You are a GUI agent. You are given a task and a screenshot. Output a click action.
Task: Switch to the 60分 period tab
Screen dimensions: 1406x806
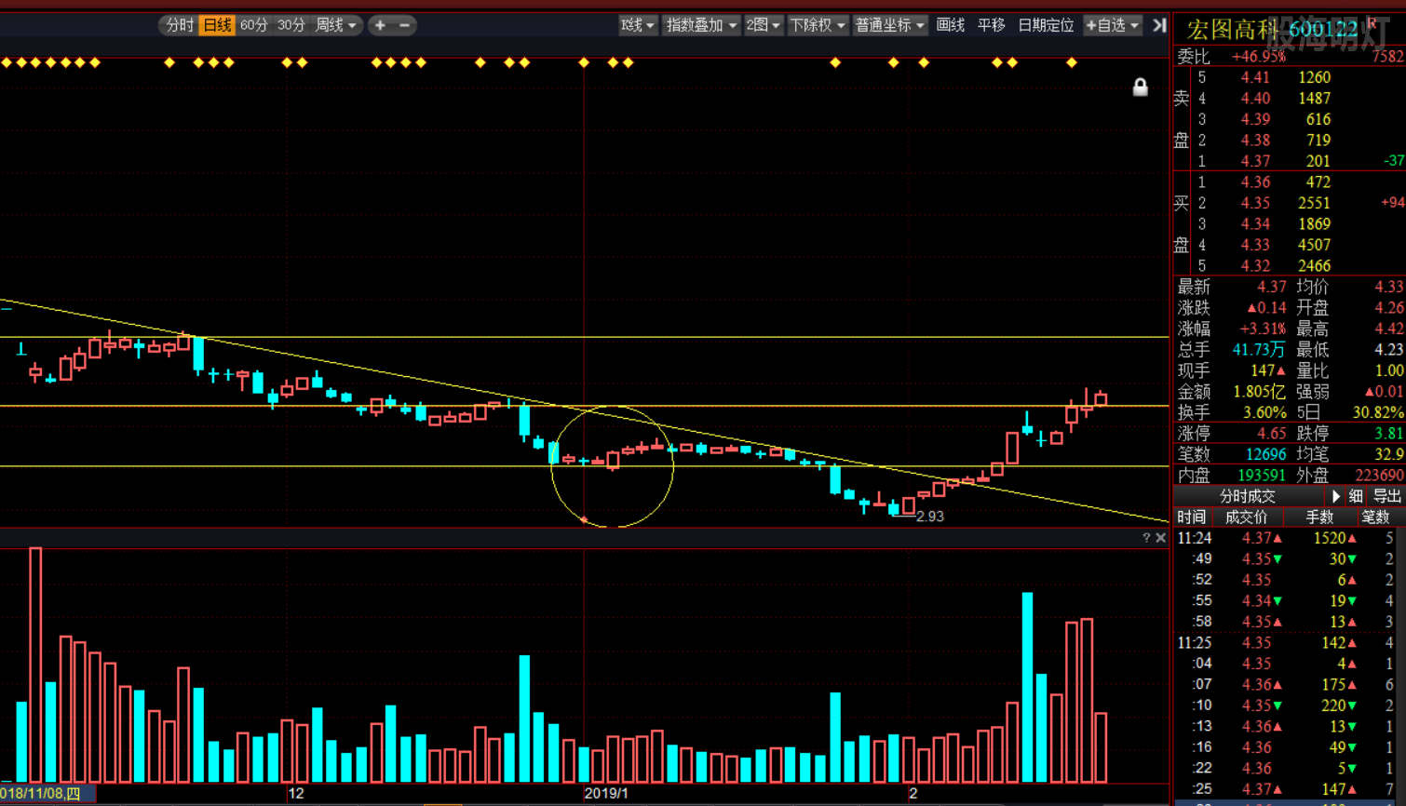click(x=254, y=25)
